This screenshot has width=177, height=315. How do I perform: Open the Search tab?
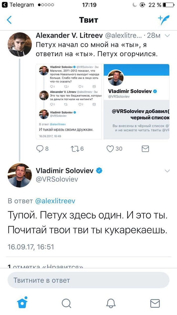pos(66,303)
